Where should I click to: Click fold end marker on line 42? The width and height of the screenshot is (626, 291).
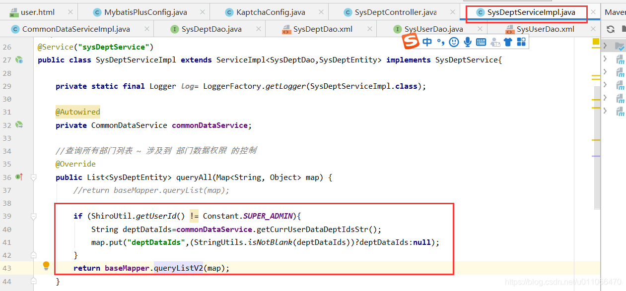33,255
